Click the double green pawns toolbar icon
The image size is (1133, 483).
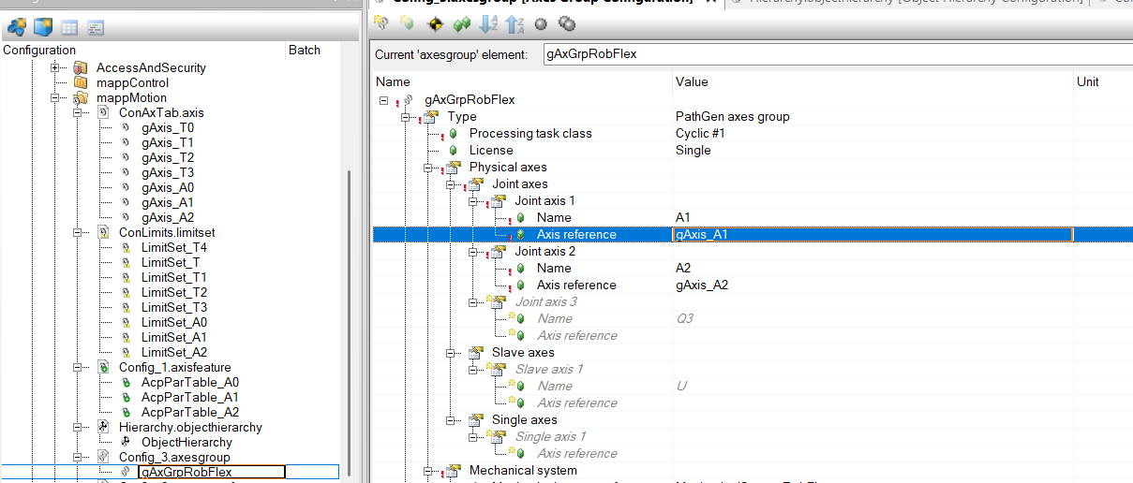pyautogui.click(x=461, y=23)
